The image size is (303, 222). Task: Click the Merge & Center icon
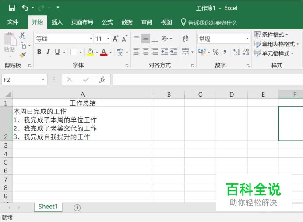(186, 52)
